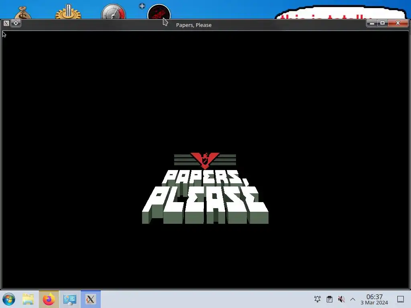Click the Papers, Please title bar text

pos(194,25)
